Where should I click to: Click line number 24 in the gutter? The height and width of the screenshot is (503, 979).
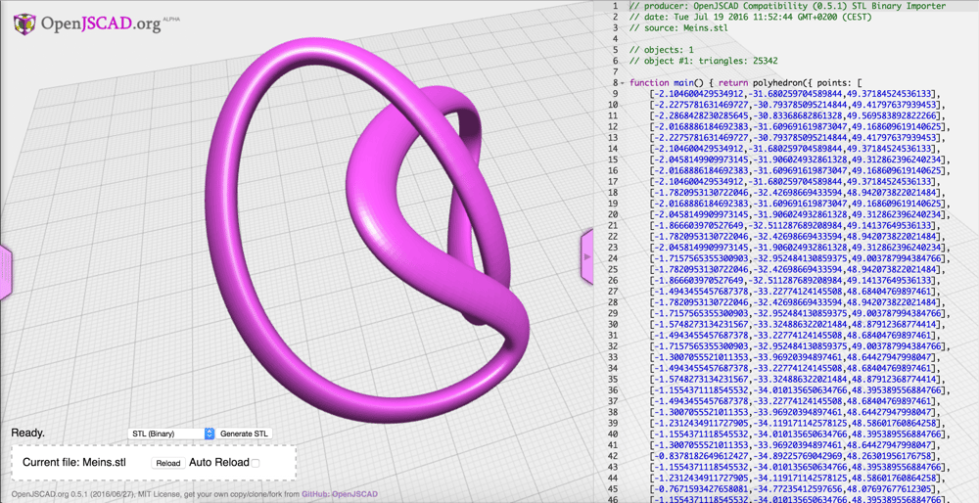pos(613,257)
